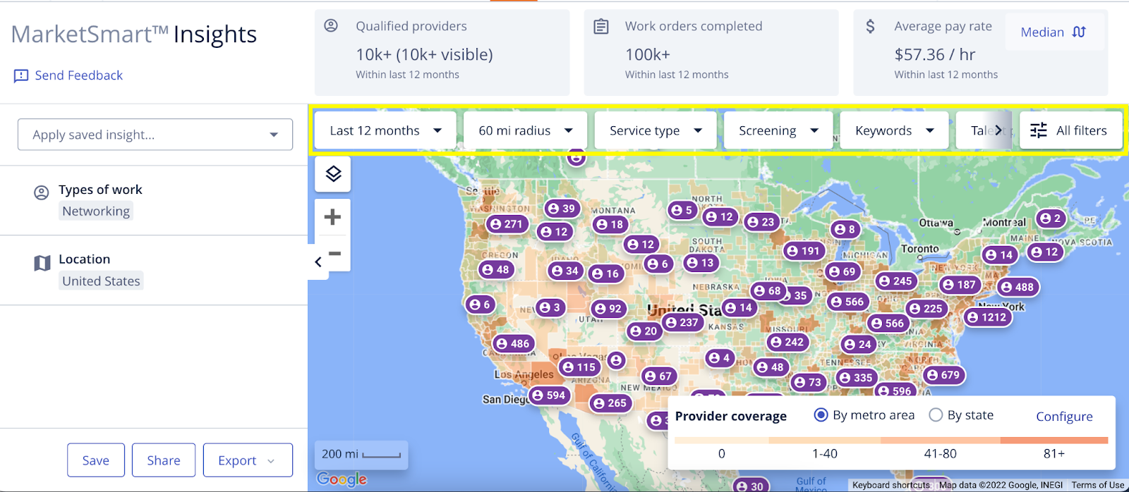
Task: Open the map layers icon
Action: click(333, 173)
